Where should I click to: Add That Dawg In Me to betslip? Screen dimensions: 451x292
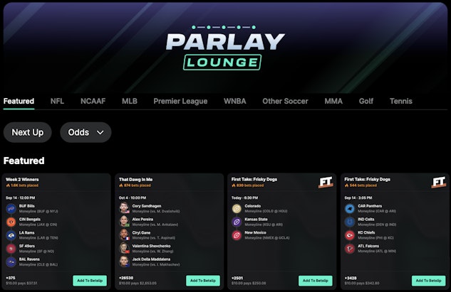pyautogui.click(x=203, y=281)
